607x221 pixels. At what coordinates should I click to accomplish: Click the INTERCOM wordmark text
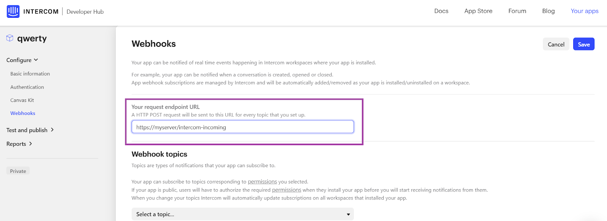tap(41, 12)
